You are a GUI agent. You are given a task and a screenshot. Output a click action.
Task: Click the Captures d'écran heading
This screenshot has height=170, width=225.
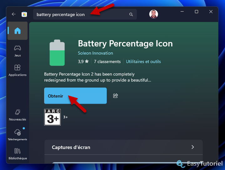coord(71,147)
